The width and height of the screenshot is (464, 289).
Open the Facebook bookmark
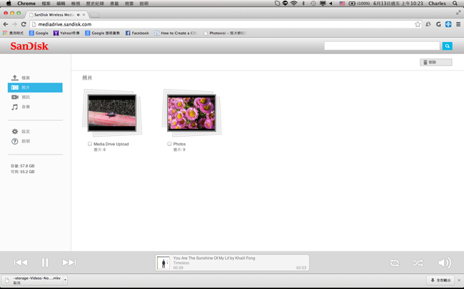[x=137, y=33]
